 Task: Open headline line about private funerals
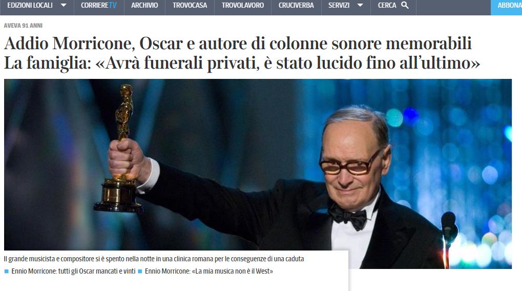[x=242, y=63]
